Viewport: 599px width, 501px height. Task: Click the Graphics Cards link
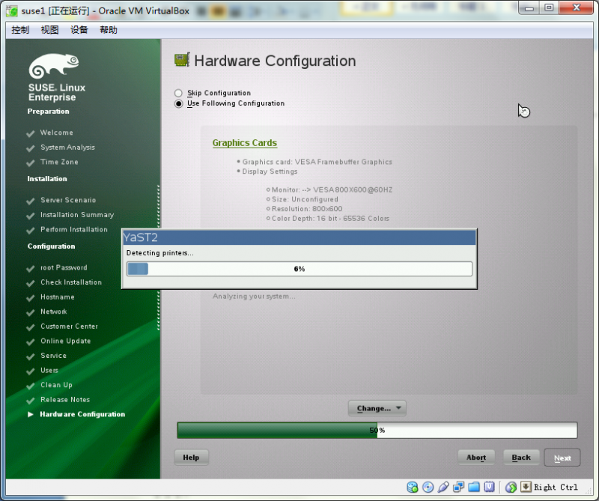[x=244, y=142]
